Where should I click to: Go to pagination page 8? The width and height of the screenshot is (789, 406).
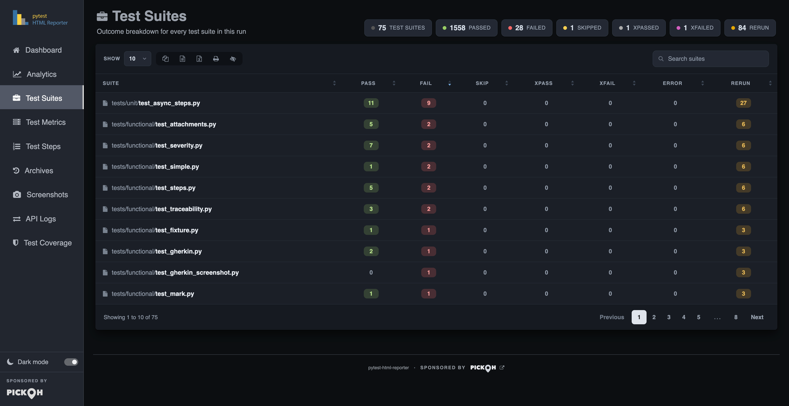[x=736, y=317]
